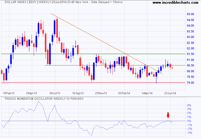Click the 85.00 price axis label
This screenshot has width=201, height=139.
[x=190, y=14]
